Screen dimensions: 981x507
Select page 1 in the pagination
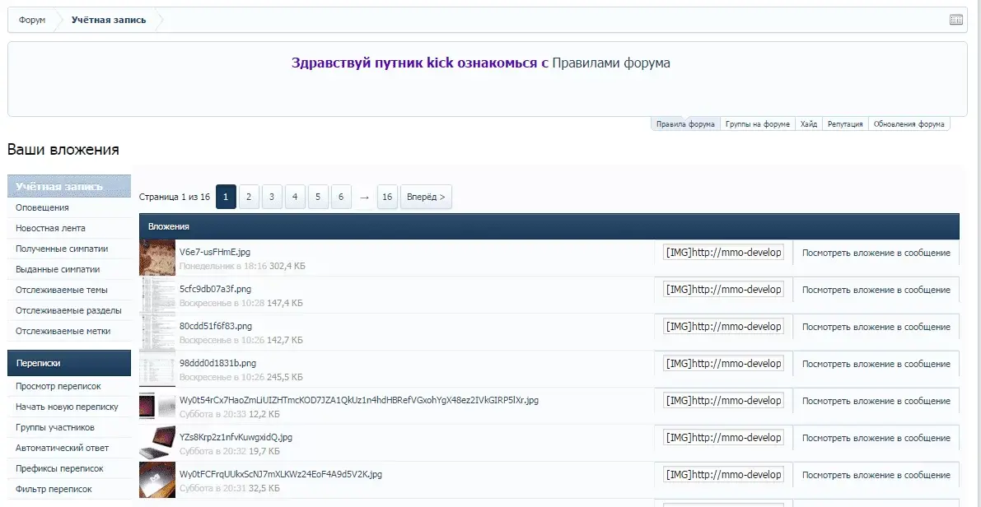(226, 197)
